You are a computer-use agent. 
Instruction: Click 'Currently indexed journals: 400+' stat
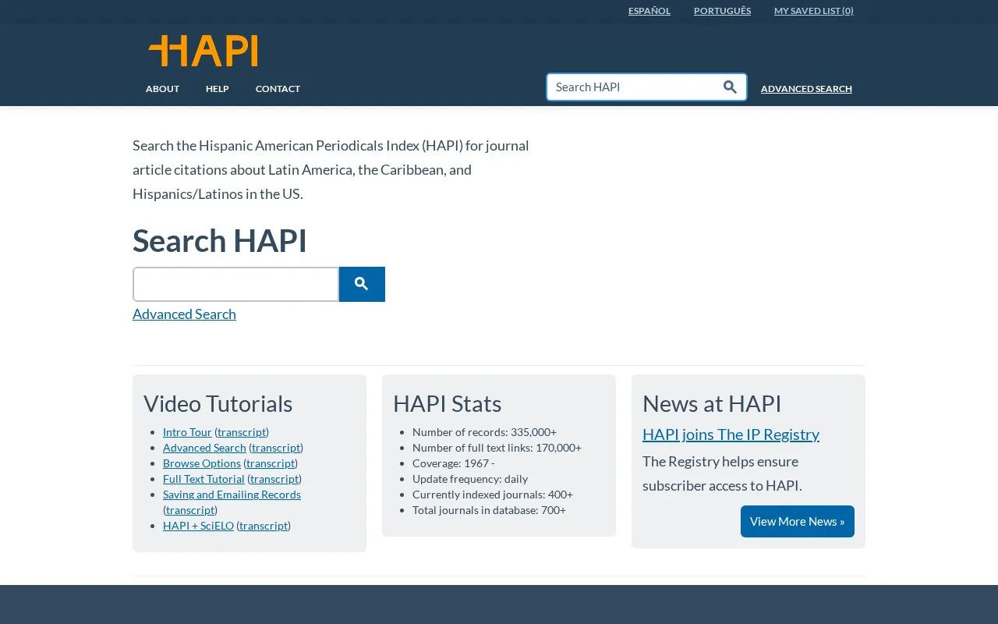tap(493, 495)
